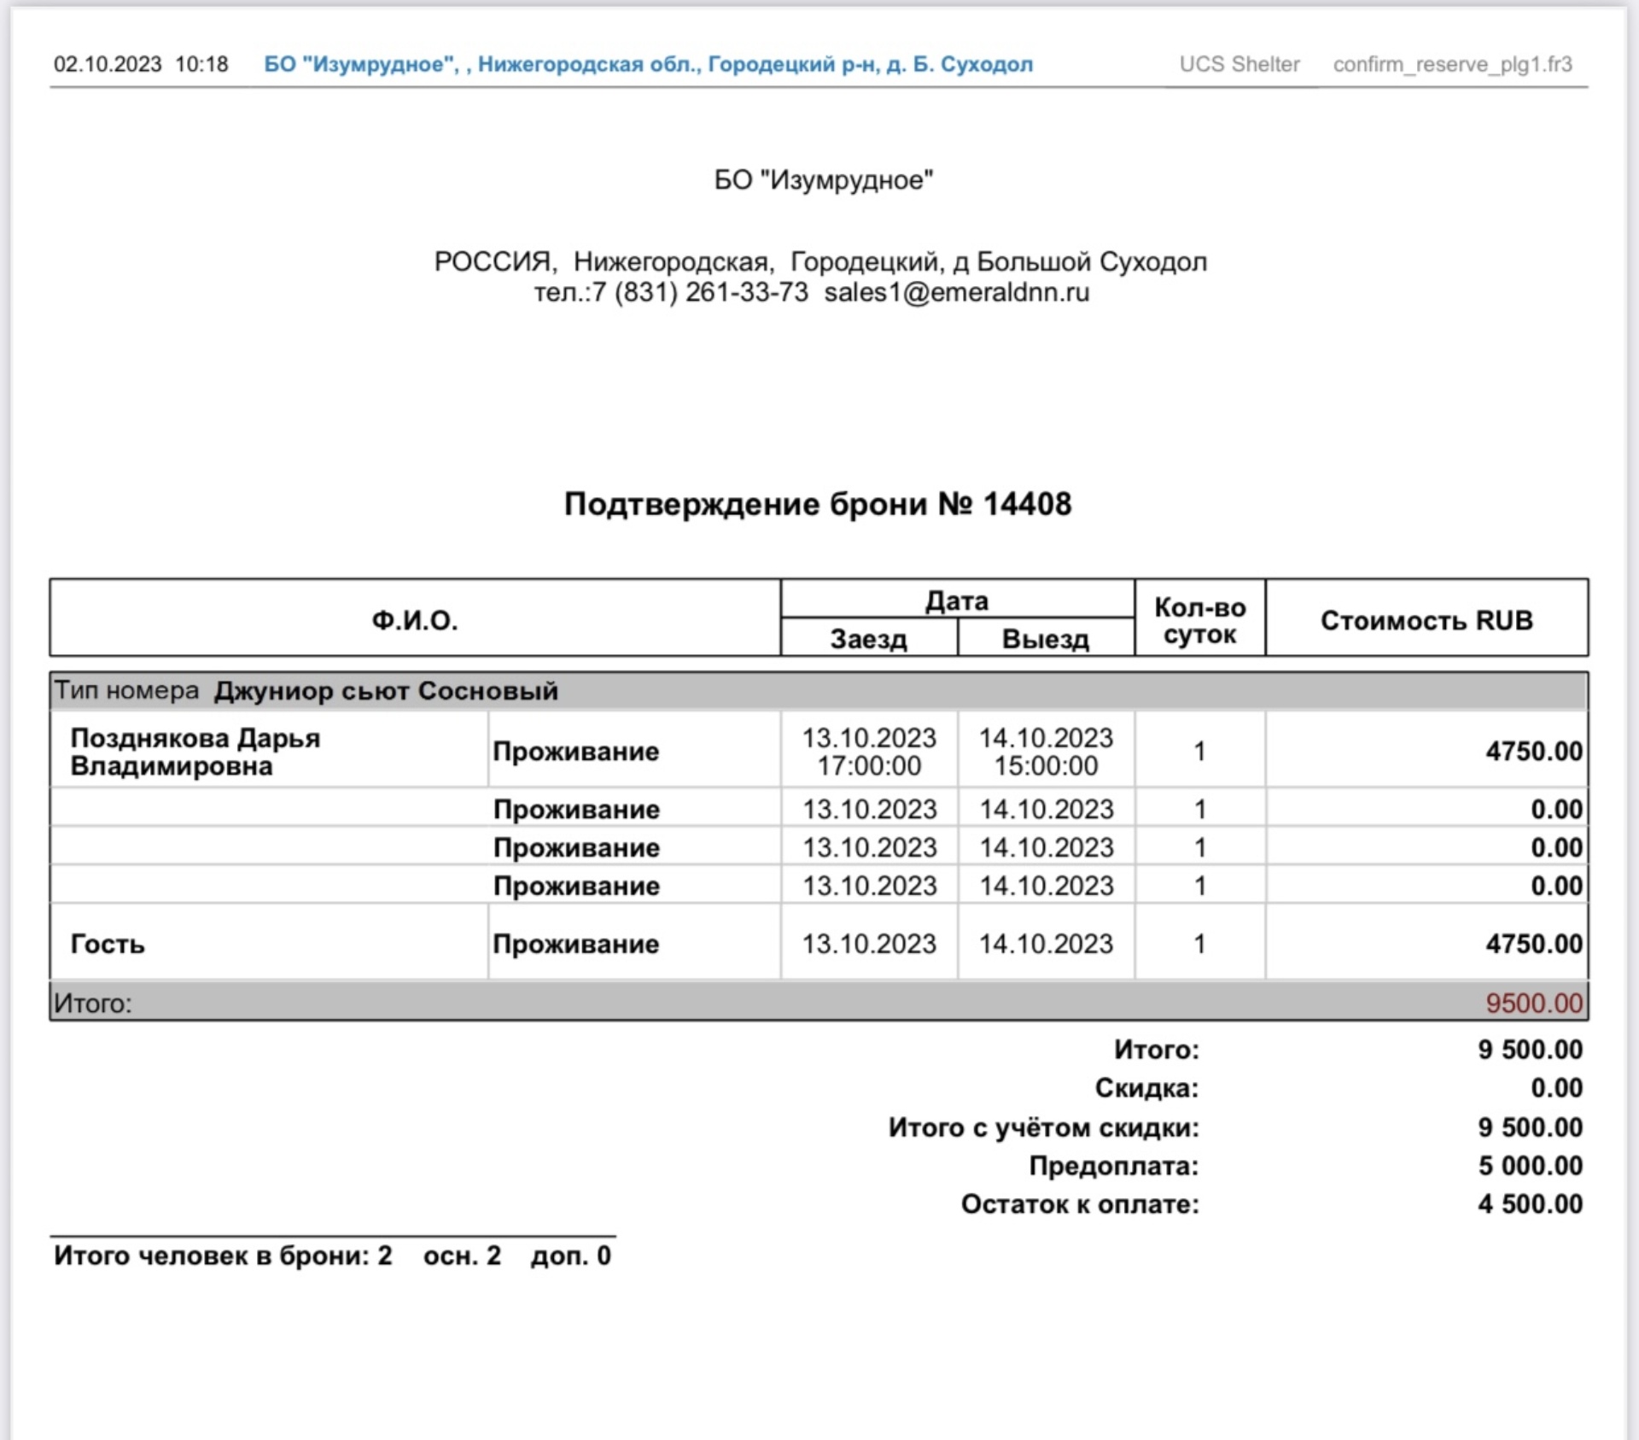This screenshot has height=1440, width=1639.
Task: Click the Итого 9 500.00 summary value
Action: click(1531, 1049)
